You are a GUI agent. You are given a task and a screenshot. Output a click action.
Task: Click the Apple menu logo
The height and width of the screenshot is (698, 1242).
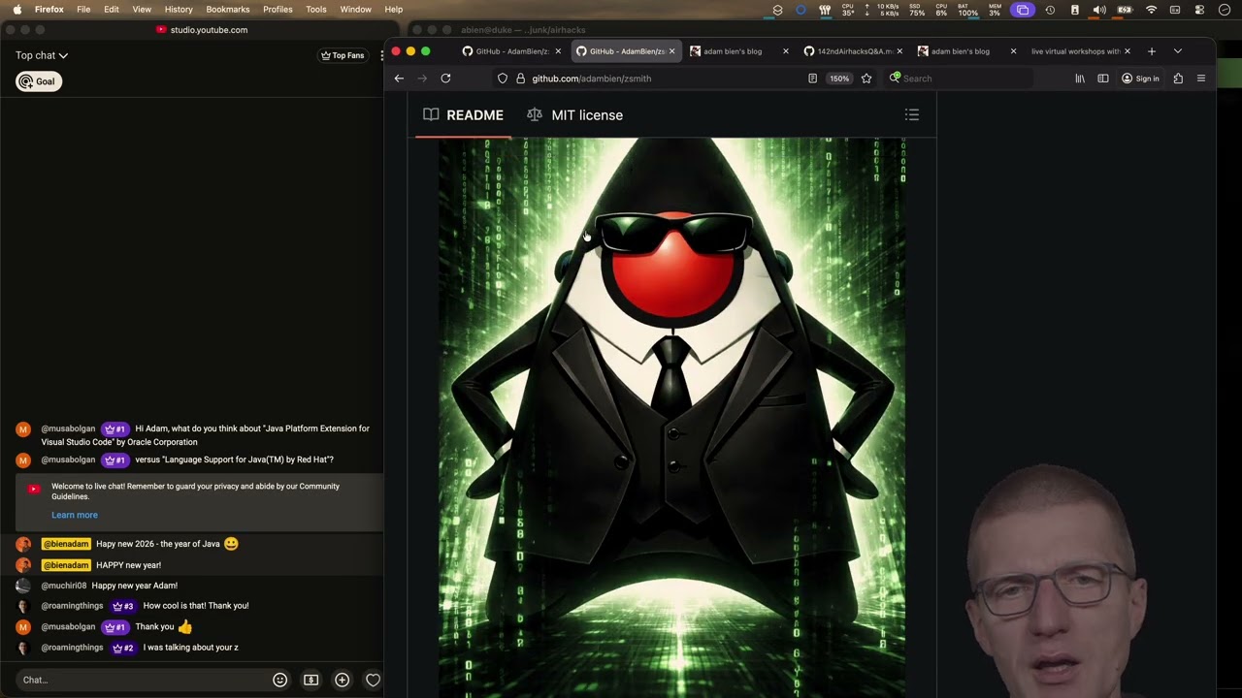(16, 10)
